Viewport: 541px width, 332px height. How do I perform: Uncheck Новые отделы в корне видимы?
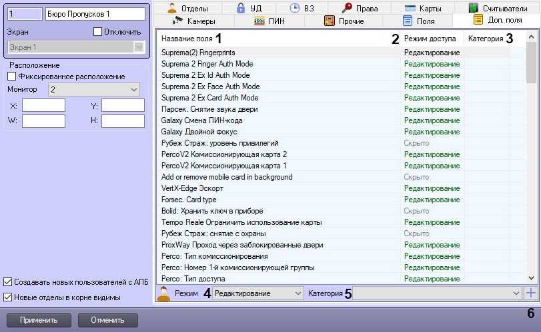tap(8, 297)
